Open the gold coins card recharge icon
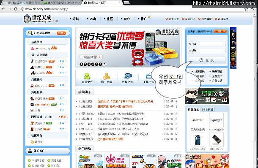The width and height of the screenshot is (258, 168). pyautogui.click(x=107, y=76)
